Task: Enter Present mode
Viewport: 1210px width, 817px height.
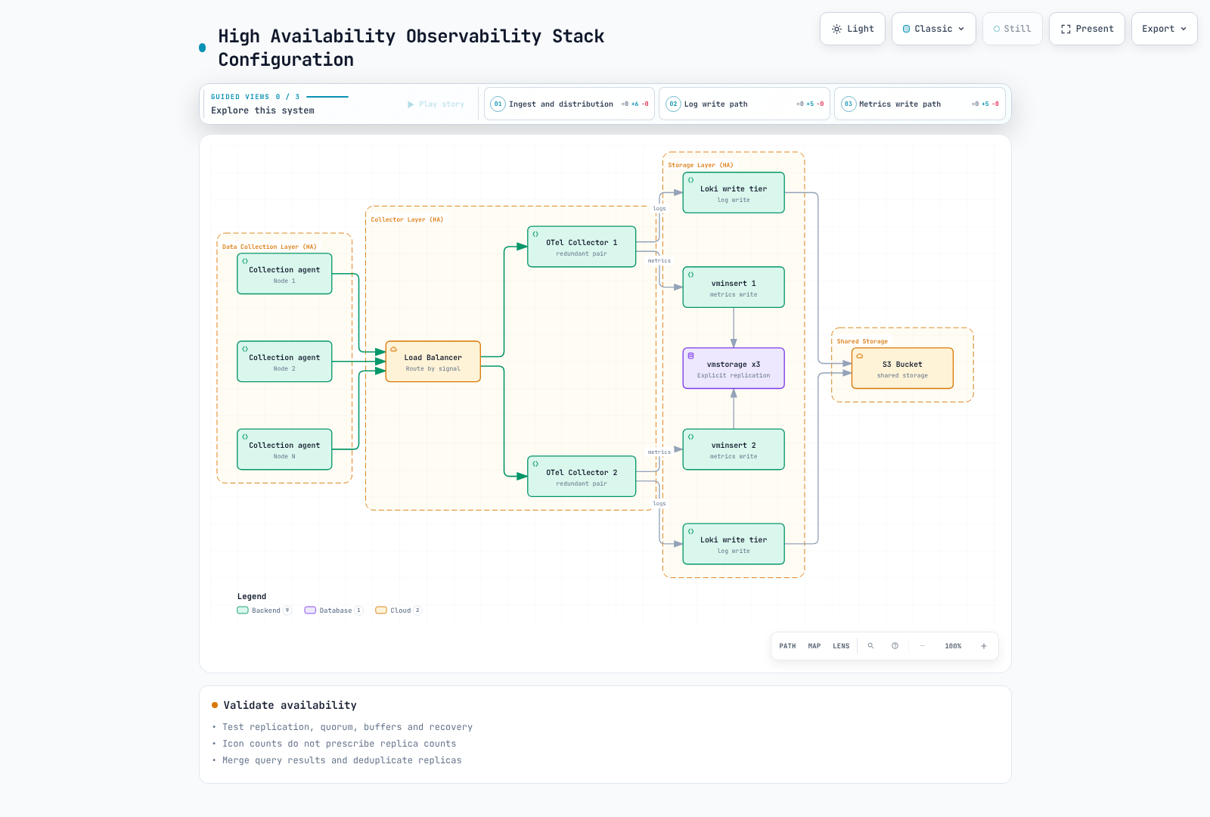Action: [1087, 29]
